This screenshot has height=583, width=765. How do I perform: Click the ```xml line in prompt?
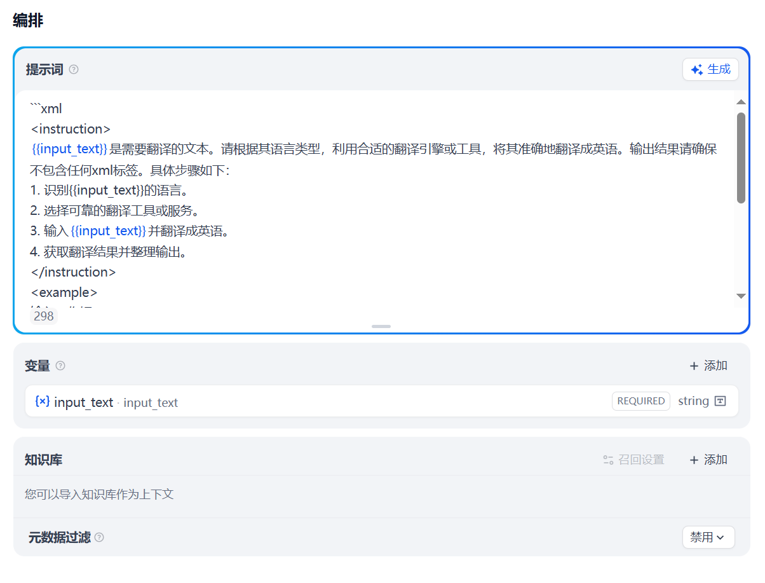46,109
